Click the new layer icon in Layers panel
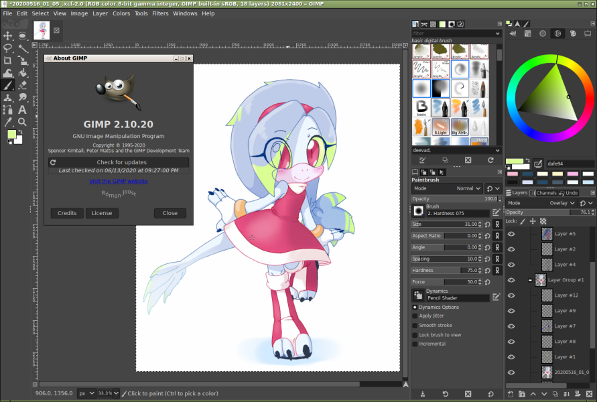This screenshot has height=402, width=597. [x=511, y=394]
